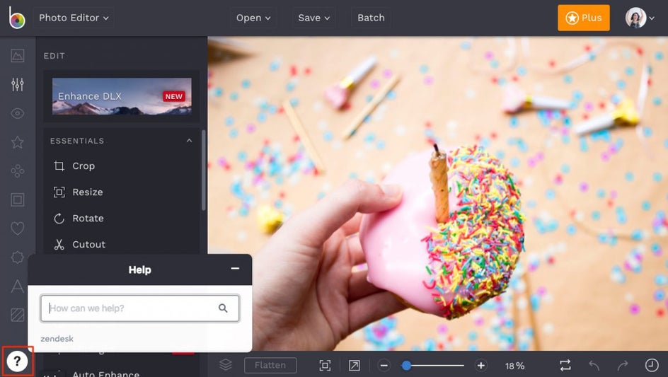Open the Image Manager sidebar icon
Screen dimensions: 668x377
[x=18, y=55]
